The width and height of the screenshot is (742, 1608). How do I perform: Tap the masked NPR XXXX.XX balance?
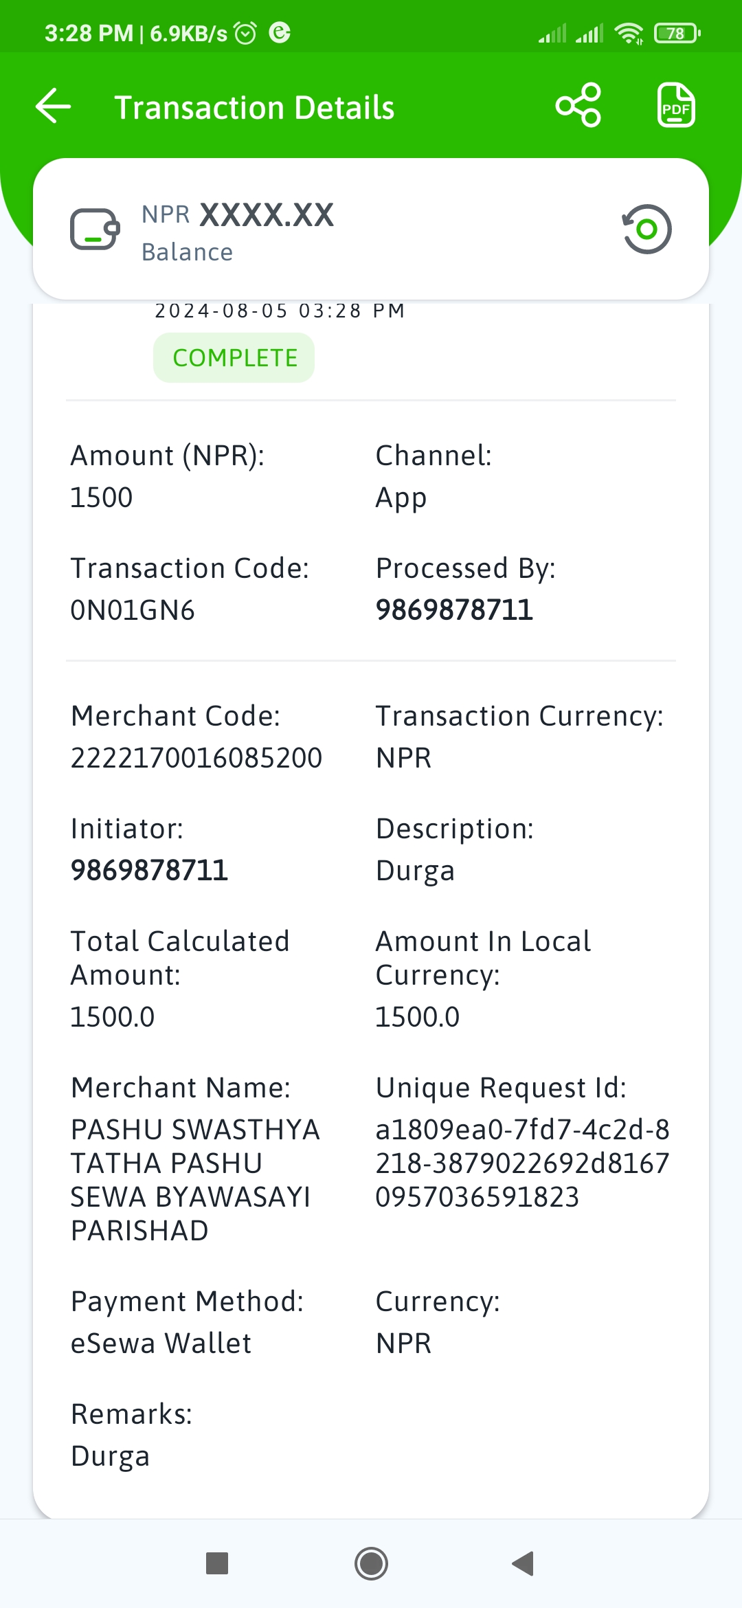[x=238, y=215]
